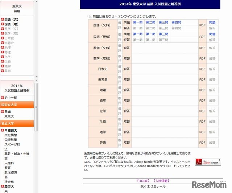Click the lower sidebar scroll-up arrow

pyautogui.click(x=36, y=81)
